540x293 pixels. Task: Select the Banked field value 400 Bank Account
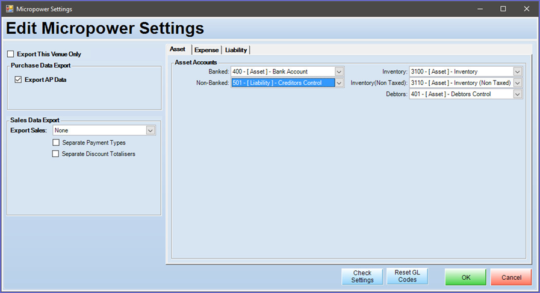pos(270,72)
